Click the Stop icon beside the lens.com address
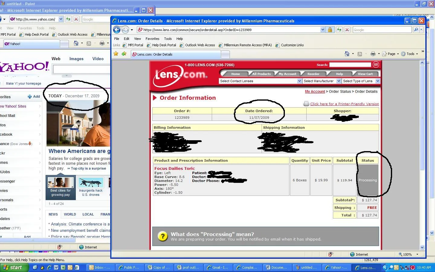Image resolution: width=435 pixels, height=272 pixels. (x=347, y=30)
